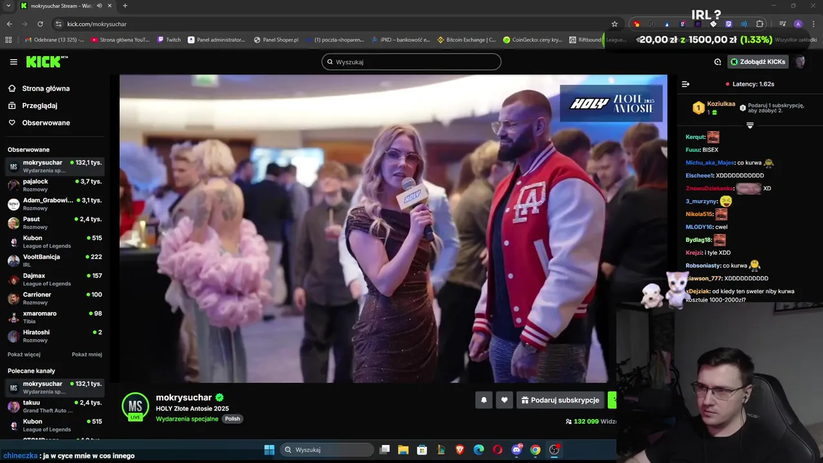The height and width of the screenshot is (463, 823).
Task: Open the Extensions puzzle icon
Action: pyautogui.click(x=760, y=24)
